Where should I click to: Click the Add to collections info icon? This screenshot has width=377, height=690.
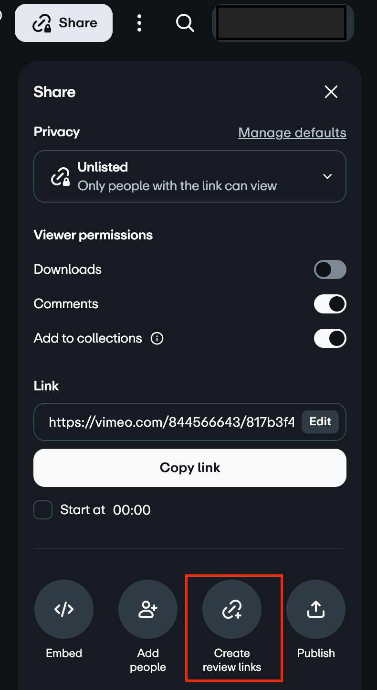coord(157,338)
